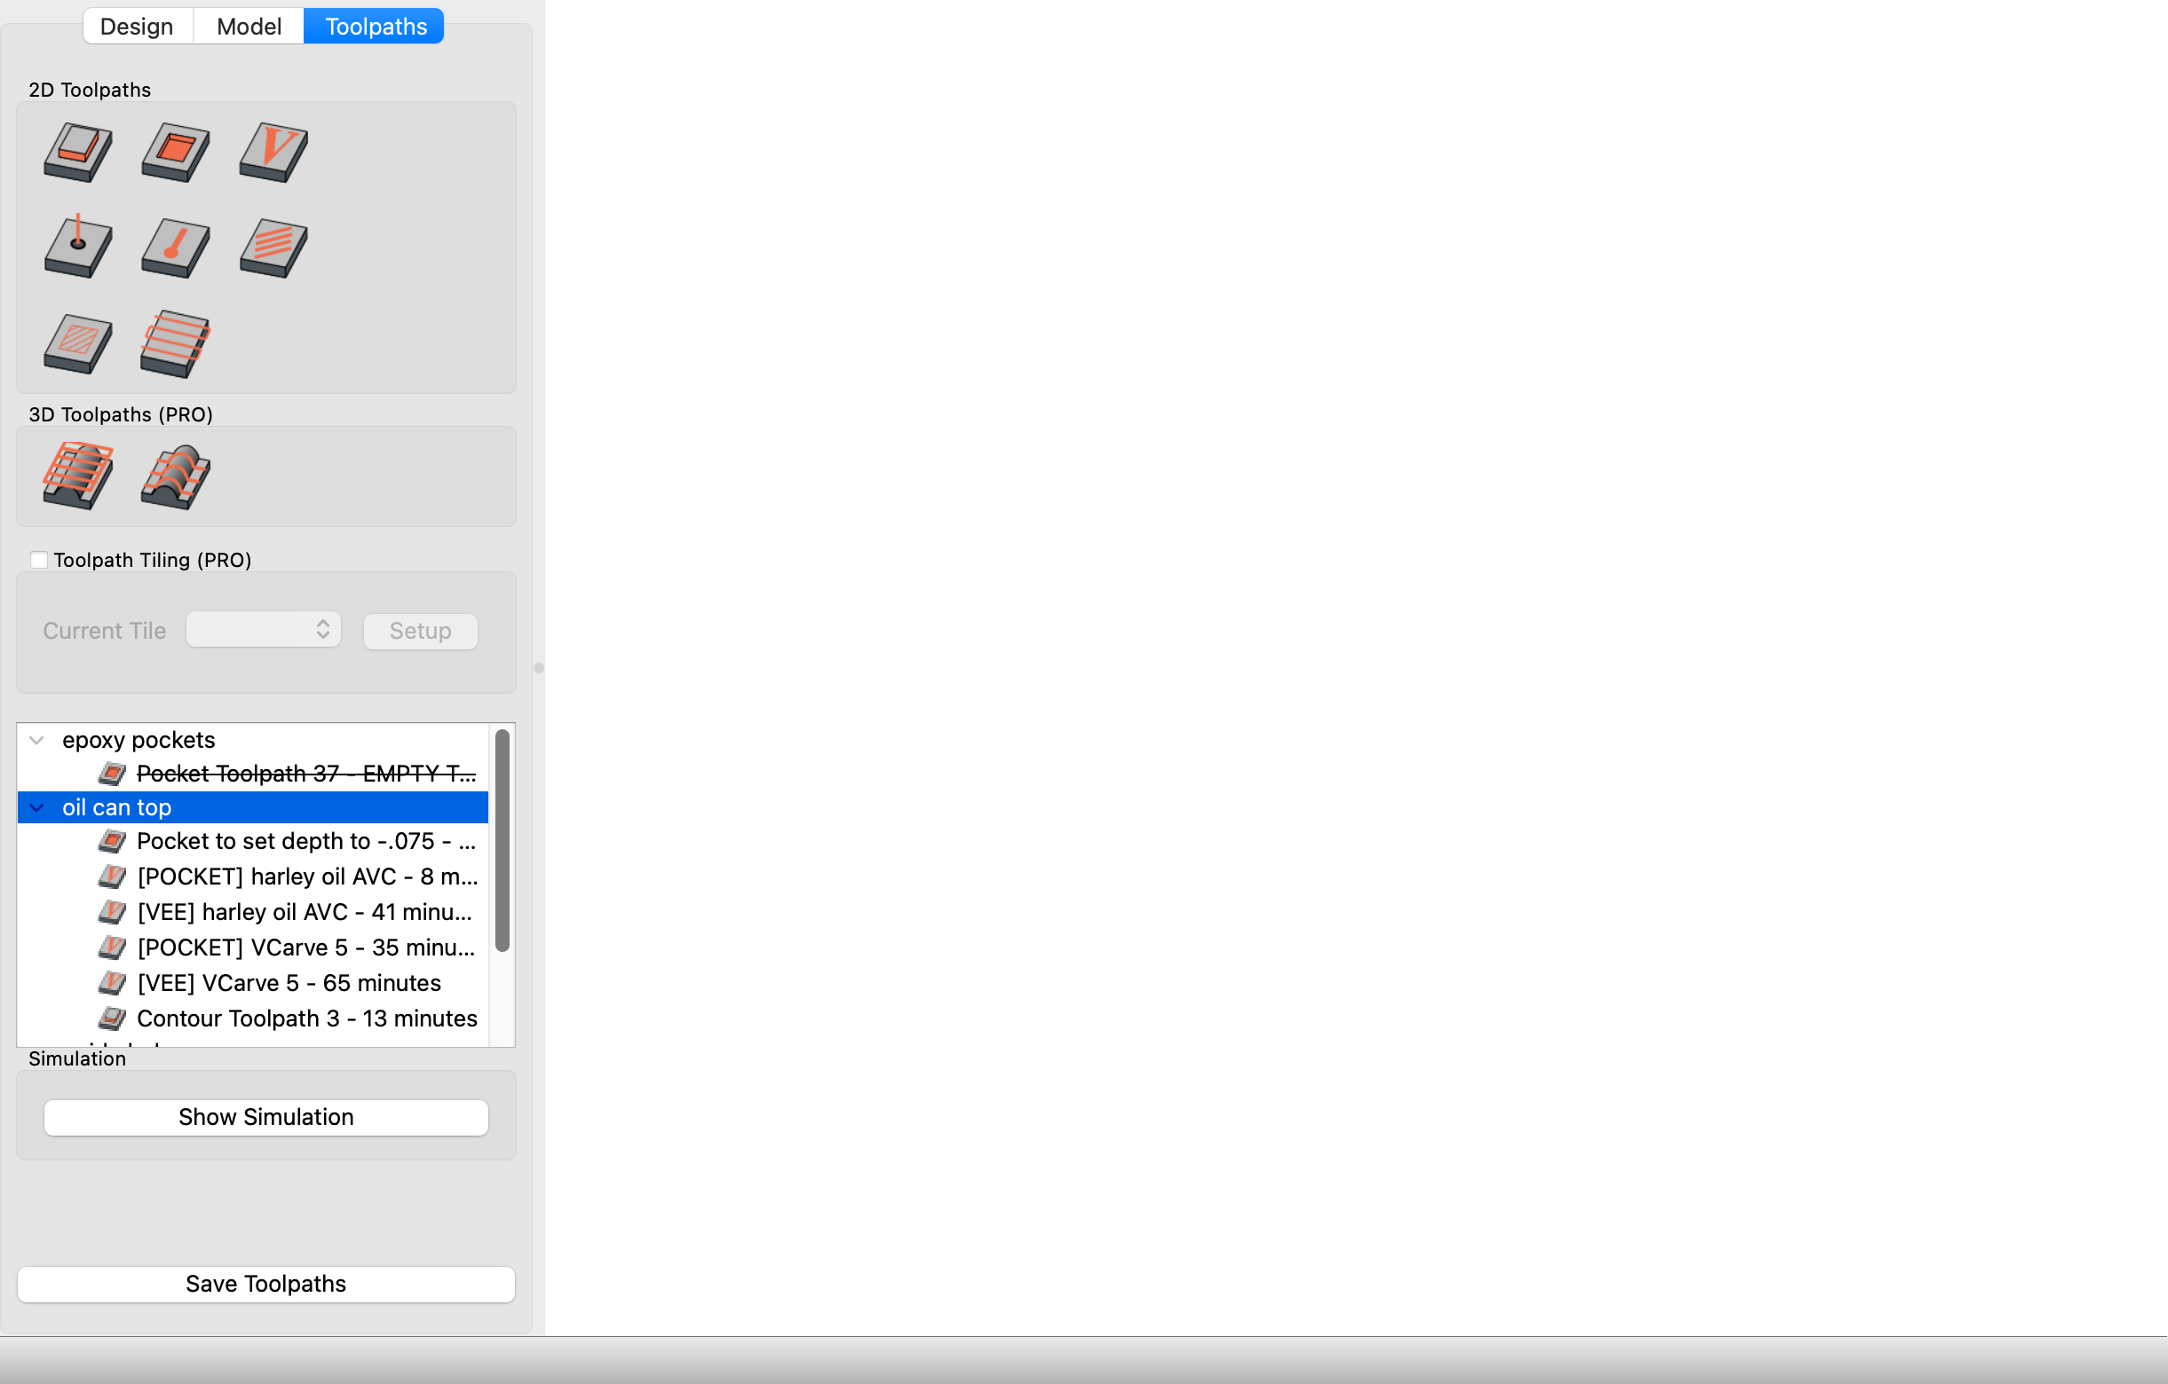Image resolution: width=2168 pixels, height=1384 pixels.
Task: Choose the VCarve toolpath icon
Action: click(273, 152)
